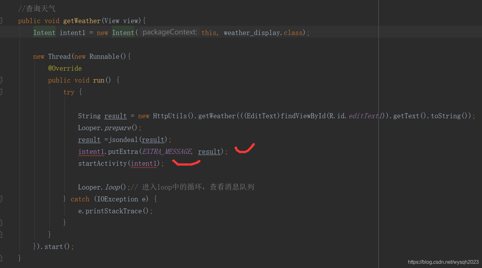This screenshot has height=268, width=482.
Task: Click the getText() call
Action: pos(409,116)
